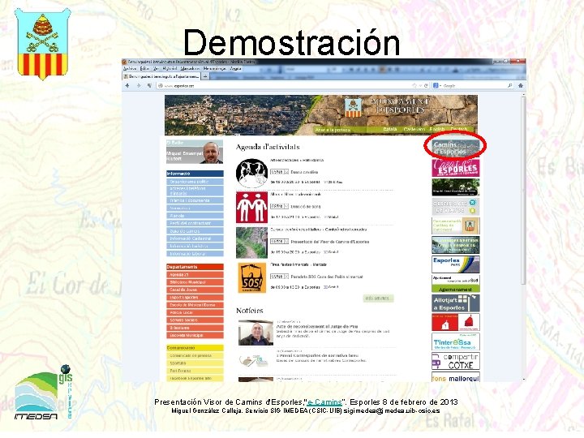Focus the Google search box
This screenshot has width=584, height=438.
coord(474,86)
